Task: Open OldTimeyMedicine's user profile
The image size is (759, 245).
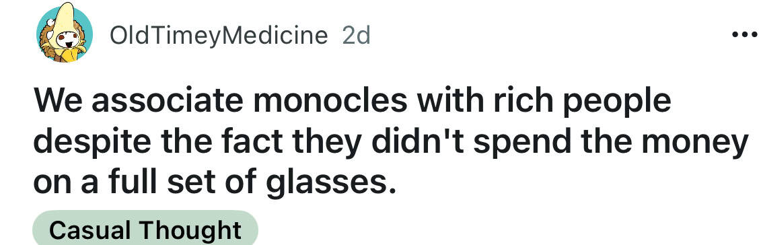Action: (x=219, y=36)
